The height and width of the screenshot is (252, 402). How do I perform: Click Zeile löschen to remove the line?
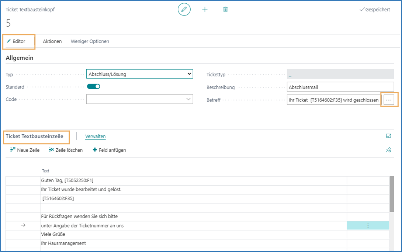(x=66, y=150)
